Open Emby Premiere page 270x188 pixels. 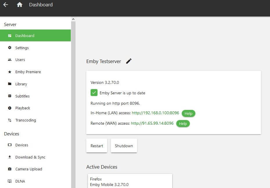(x=35, y=72)
